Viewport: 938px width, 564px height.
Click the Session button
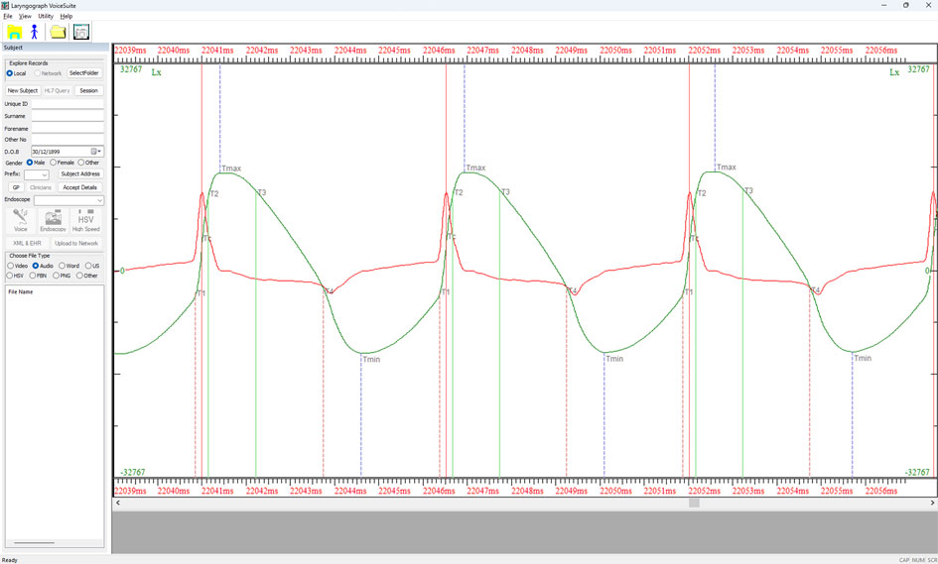point(88,91)
